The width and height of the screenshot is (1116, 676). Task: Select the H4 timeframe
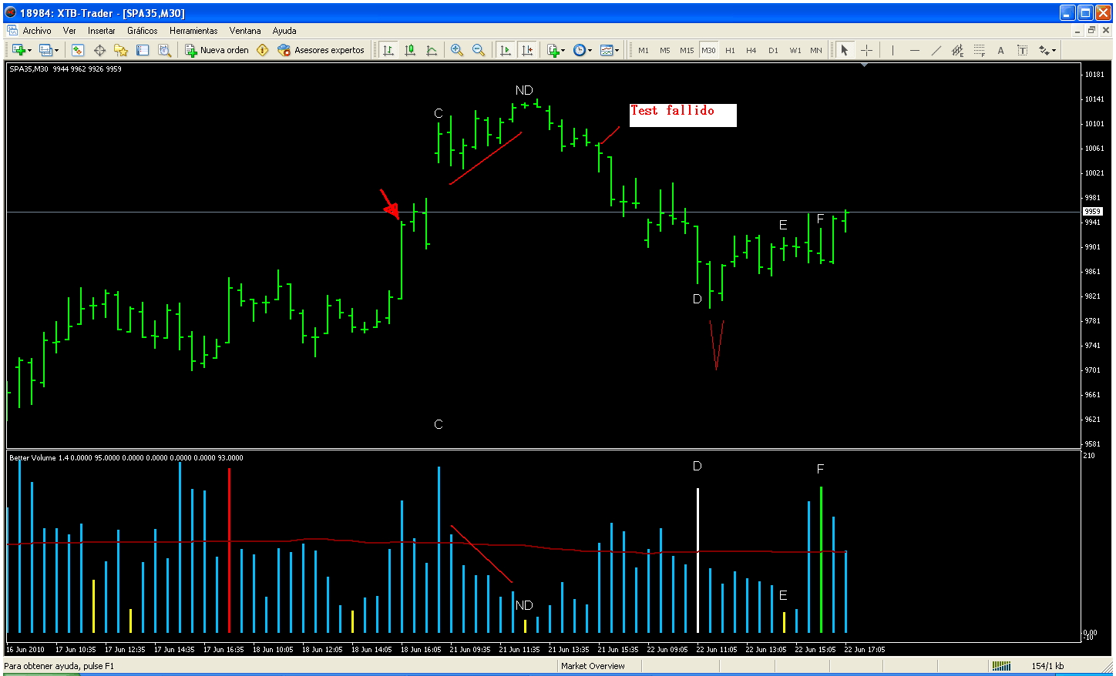coord(751,50)
